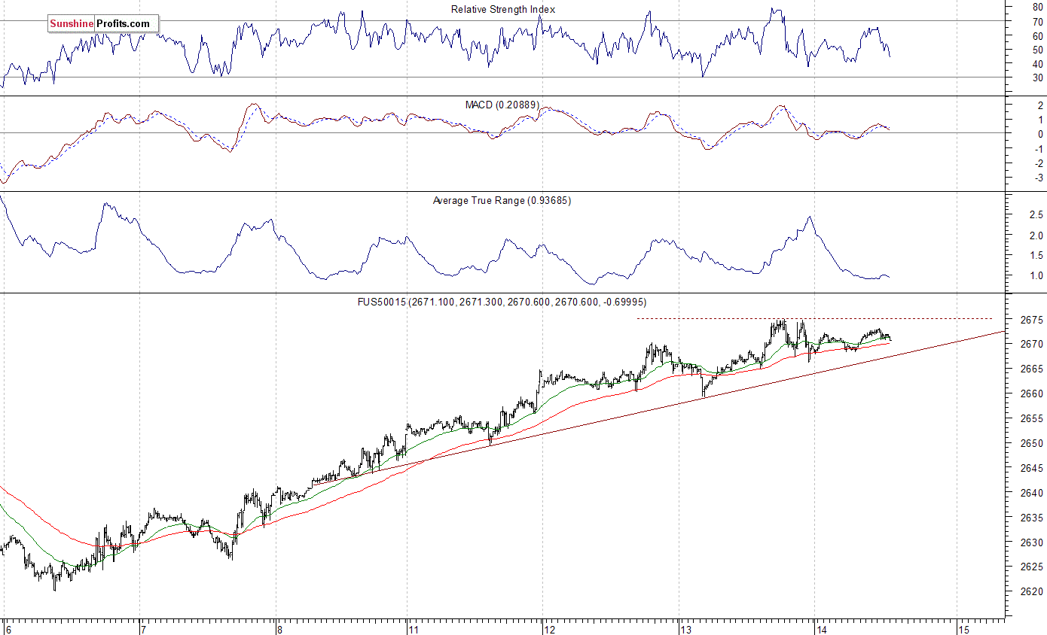Click the date label 13 on x-axis
Screen dimensions: 1047x635
coord(685,629)
